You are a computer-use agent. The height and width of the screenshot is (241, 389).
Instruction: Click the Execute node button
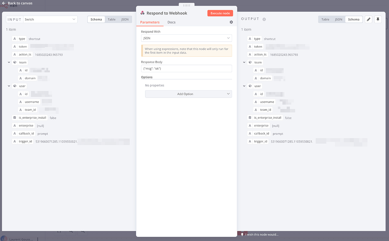coord(220,13)
